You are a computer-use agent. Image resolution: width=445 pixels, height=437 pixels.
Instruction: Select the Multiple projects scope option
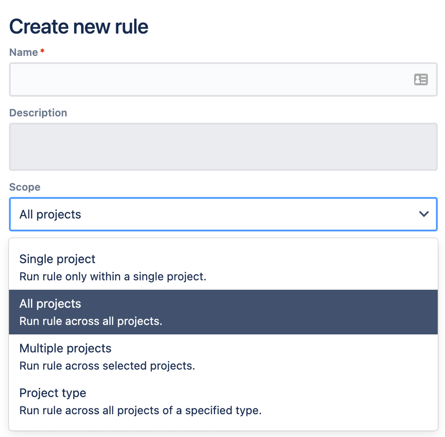(x=223, y=357)
